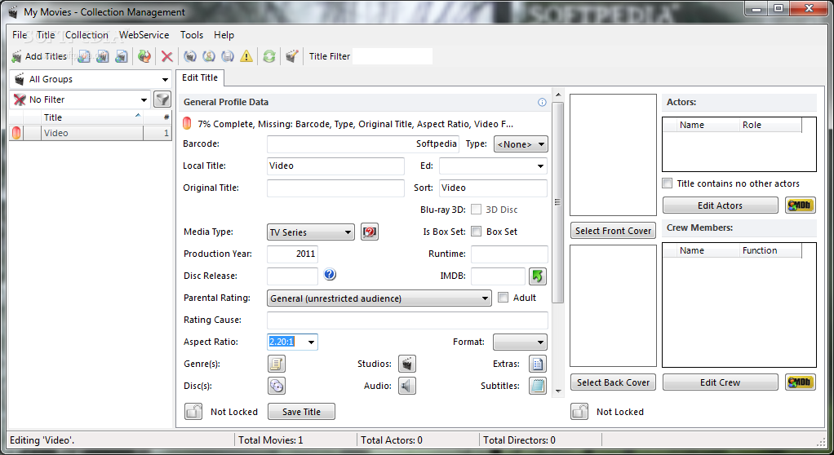Click the Select Back Cover button

click(614, 382)
